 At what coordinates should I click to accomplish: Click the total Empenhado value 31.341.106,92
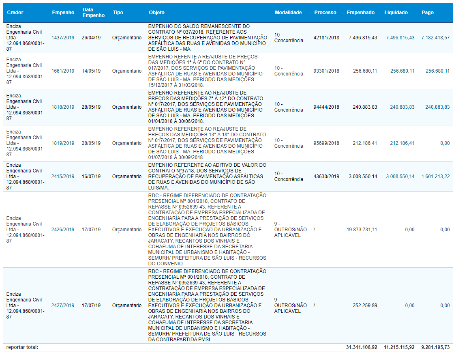362,348
